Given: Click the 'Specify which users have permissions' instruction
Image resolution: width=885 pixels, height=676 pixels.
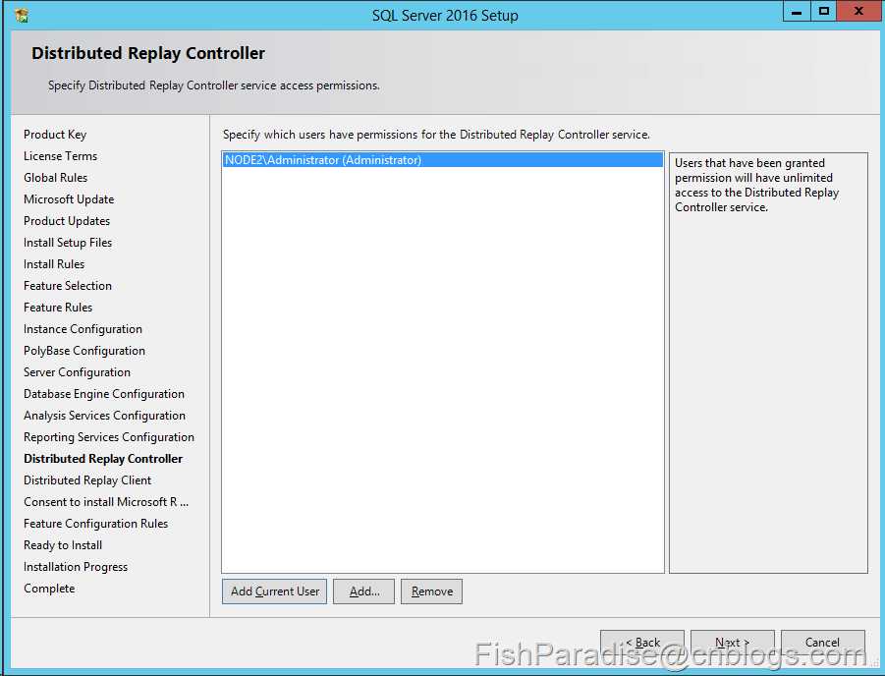Looking at the screenshot, I should [436, 135].
